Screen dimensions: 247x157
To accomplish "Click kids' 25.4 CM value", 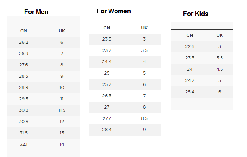I will (x=190, y=92).
